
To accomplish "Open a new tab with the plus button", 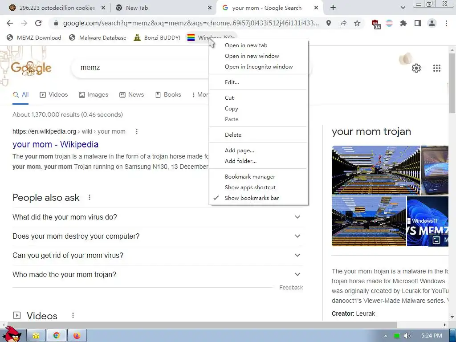I will (333, 8).
